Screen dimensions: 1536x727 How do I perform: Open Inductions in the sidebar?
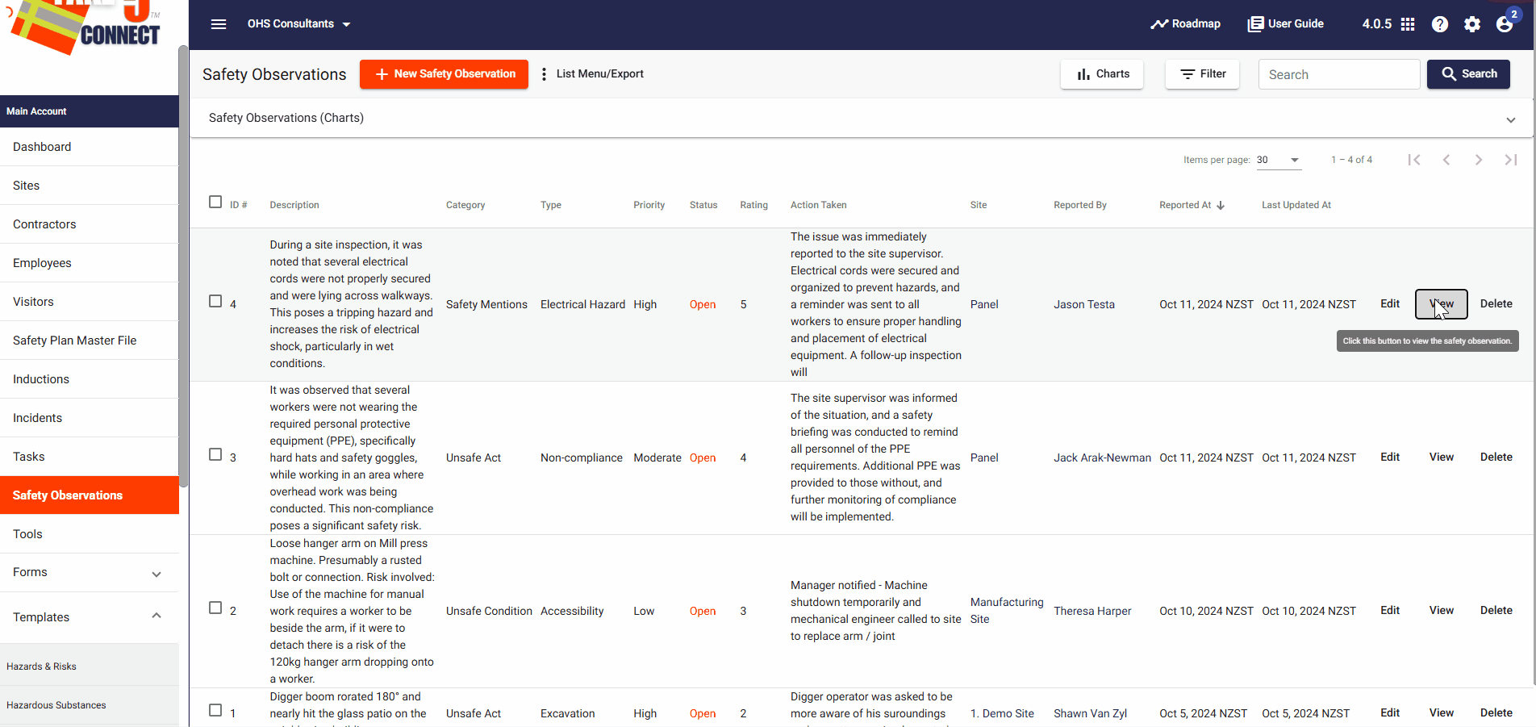coord(89,379)
